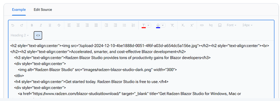Image resolution: width=280 pixels, height=101 pixels.
Task: Open the background color dropdown arrow
Action: 163,25
